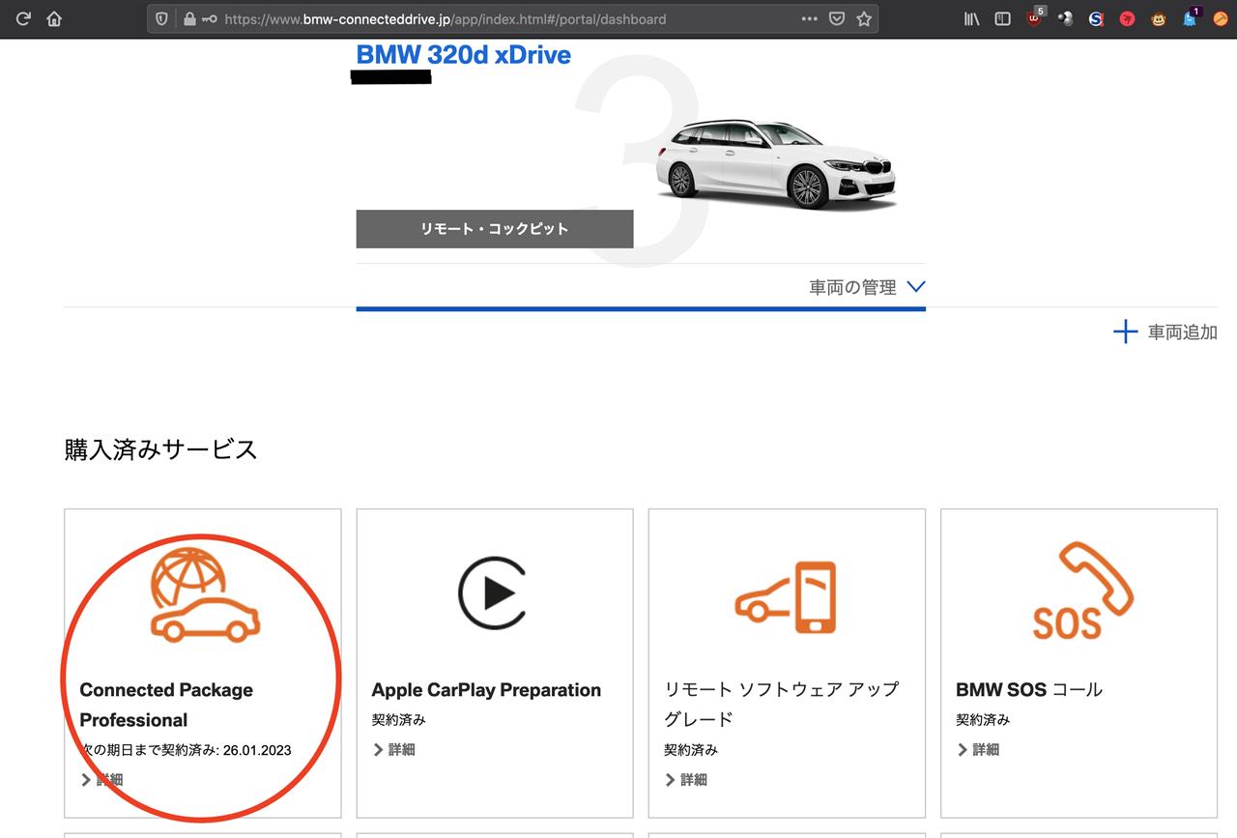Select the 購入済みサービス heading text

(160, 449)
